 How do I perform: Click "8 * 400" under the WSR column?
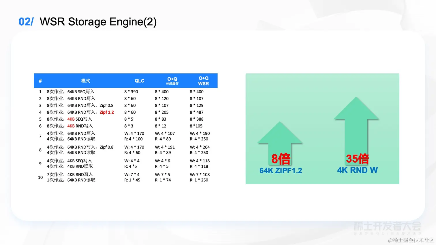pyautogui.click(x=197, y=92)
